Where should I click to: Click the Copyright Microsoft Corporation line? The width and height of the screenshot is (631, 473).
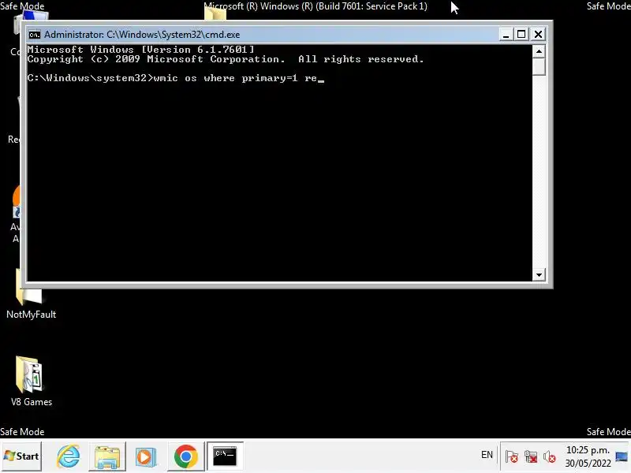click(226, 59)
